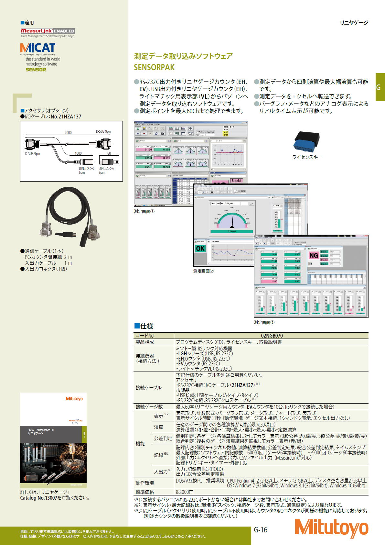Select the green G section tab on page edge
This screenshot has height=545, width=385.
380,87
